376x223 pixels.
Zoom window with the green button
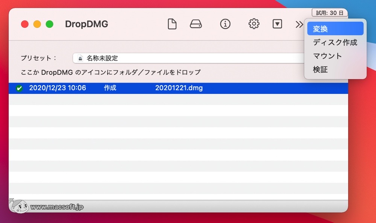click(x=50, y=24)
